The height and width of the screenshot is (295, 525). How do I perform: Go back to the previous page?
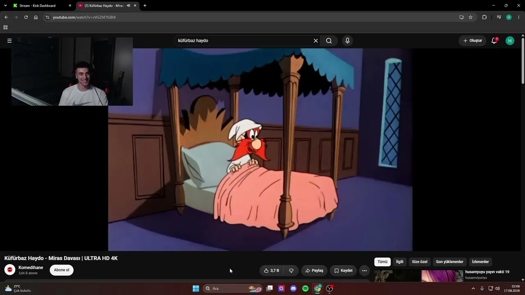[x=6, y=17]
